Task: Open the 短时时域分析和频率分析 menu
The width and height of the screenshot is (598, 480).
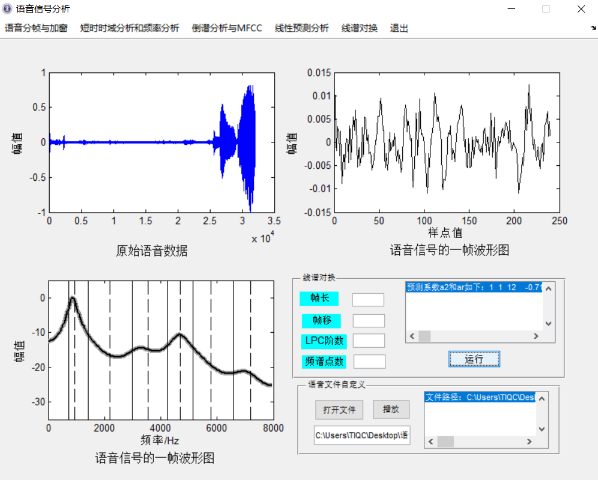Action: click(x=129, y=28)
